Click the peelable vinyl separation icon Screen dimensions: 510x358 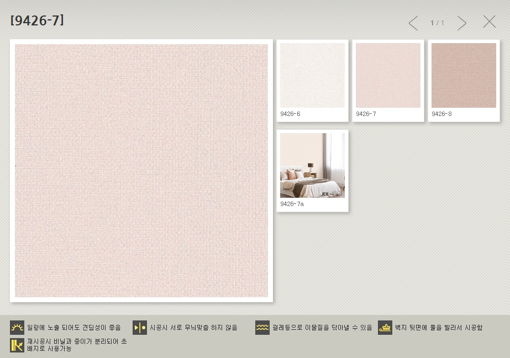(x=17, y=345)
